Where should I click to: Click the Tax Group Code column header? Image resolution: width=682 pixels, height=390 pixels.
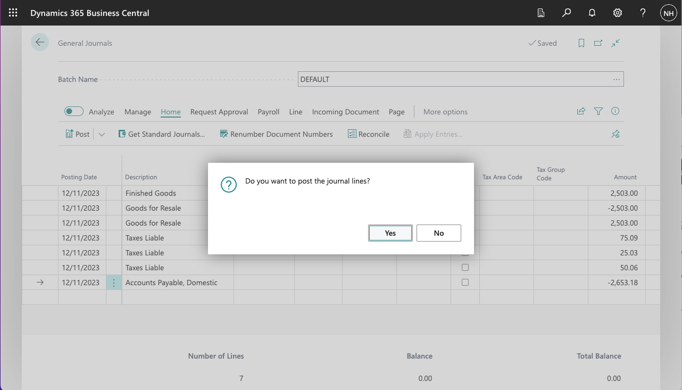click(x=551, y=174)
